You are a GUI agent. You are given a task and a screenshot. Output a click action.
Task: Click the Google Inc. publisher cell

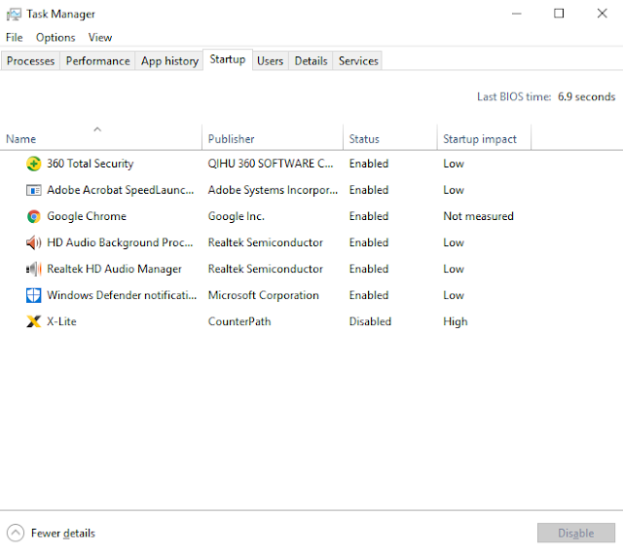(237, 216)
